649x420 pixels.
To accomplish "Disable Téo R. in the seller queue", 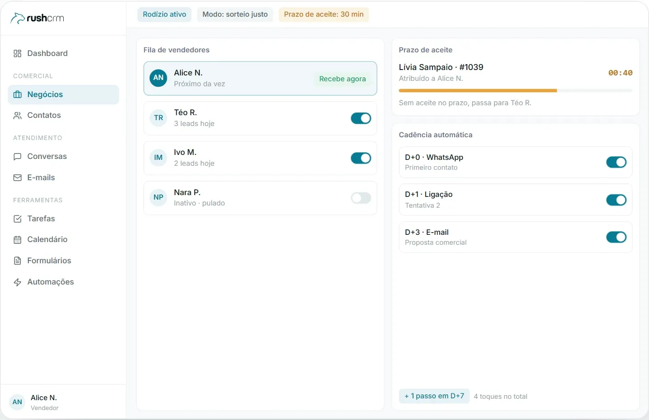I will 361,118.
